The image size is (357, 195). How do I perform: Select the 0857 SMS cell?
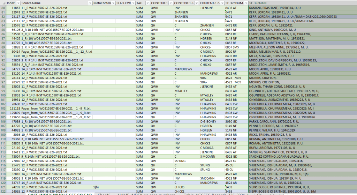point(236,47)
